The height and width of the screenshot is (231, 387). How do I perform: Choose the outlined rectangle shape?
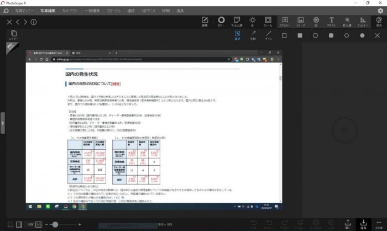(x=284, y=35)
